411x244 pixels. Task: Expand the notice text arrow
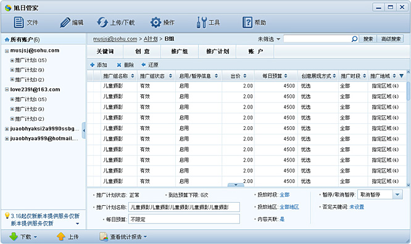click(77, 224)
